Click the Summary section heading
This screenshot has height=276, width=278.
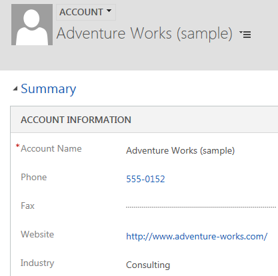[49, 89]
